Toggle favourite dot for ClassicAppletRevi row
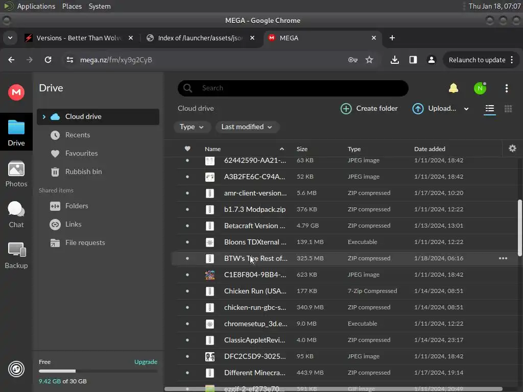This screenshot has width=523, height=392. point(187,340)
